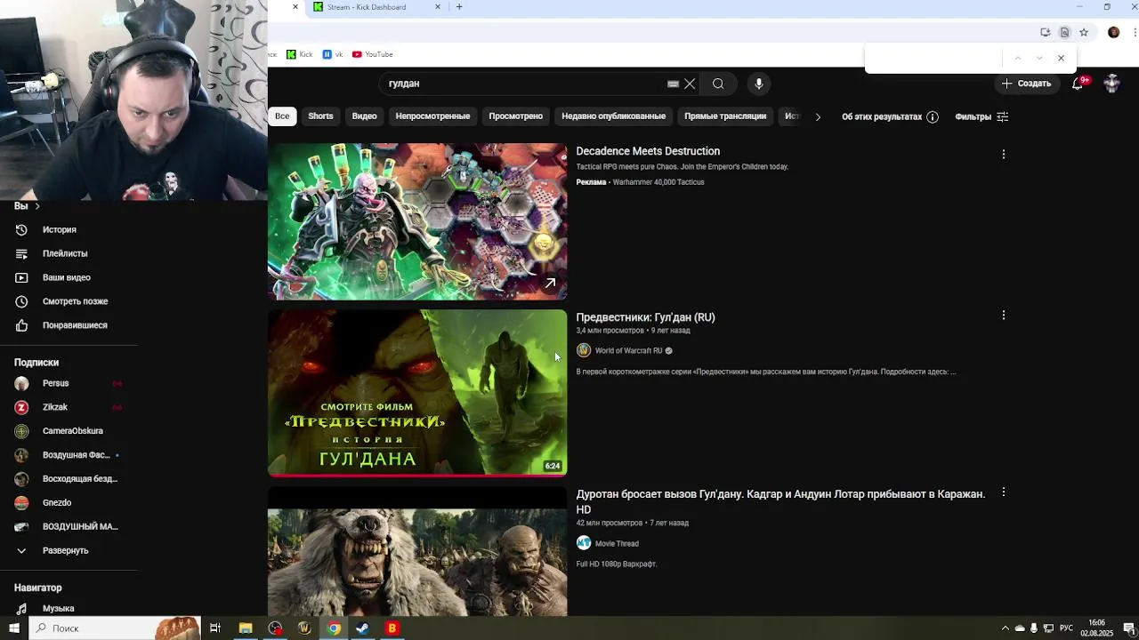The height and width of the screenshot is (640, 1139).
Task: Open the Steam taskbar icon
Action: pyautogui.click(x=363, y=628)
